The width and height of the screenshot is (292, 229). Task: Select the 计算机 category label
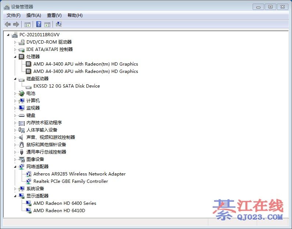pyautogui.click(x=33, y=101)
